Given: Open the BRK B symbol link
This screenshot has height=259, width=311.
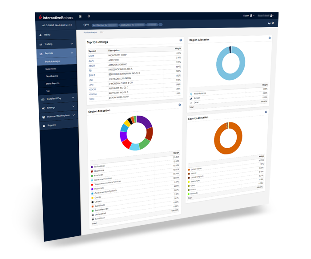Looking at the screenshot, I should coord(92,75).
